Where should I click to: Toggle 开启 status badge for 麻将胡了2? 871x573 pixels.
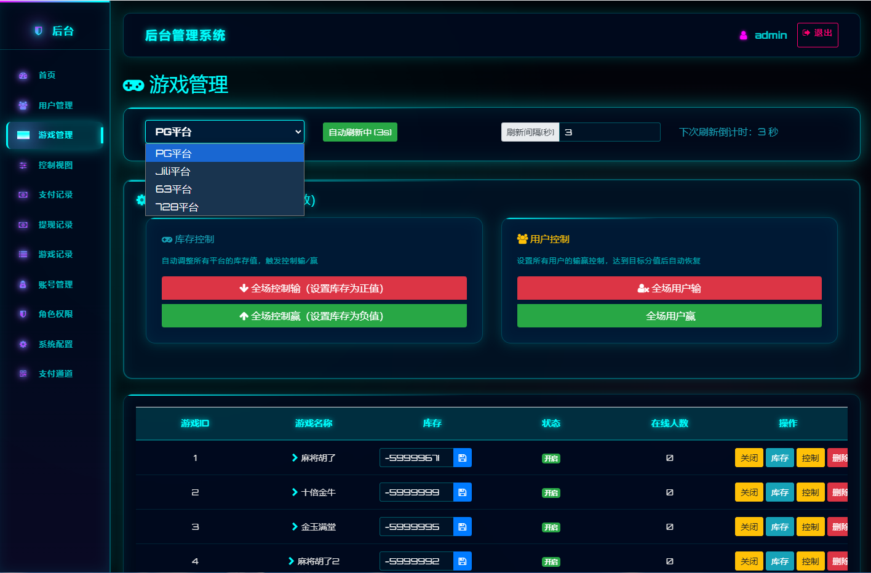coord(551,562)
